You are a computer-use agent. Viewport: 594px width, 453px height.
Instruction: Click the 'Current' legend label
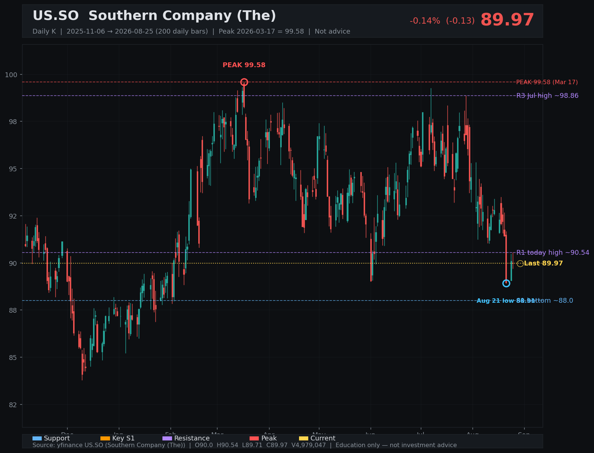click(323, 439)
